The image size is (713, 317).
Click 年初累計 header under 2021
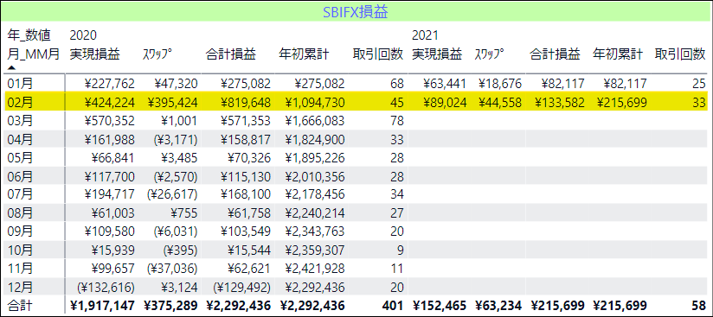(x=618, y=55)
